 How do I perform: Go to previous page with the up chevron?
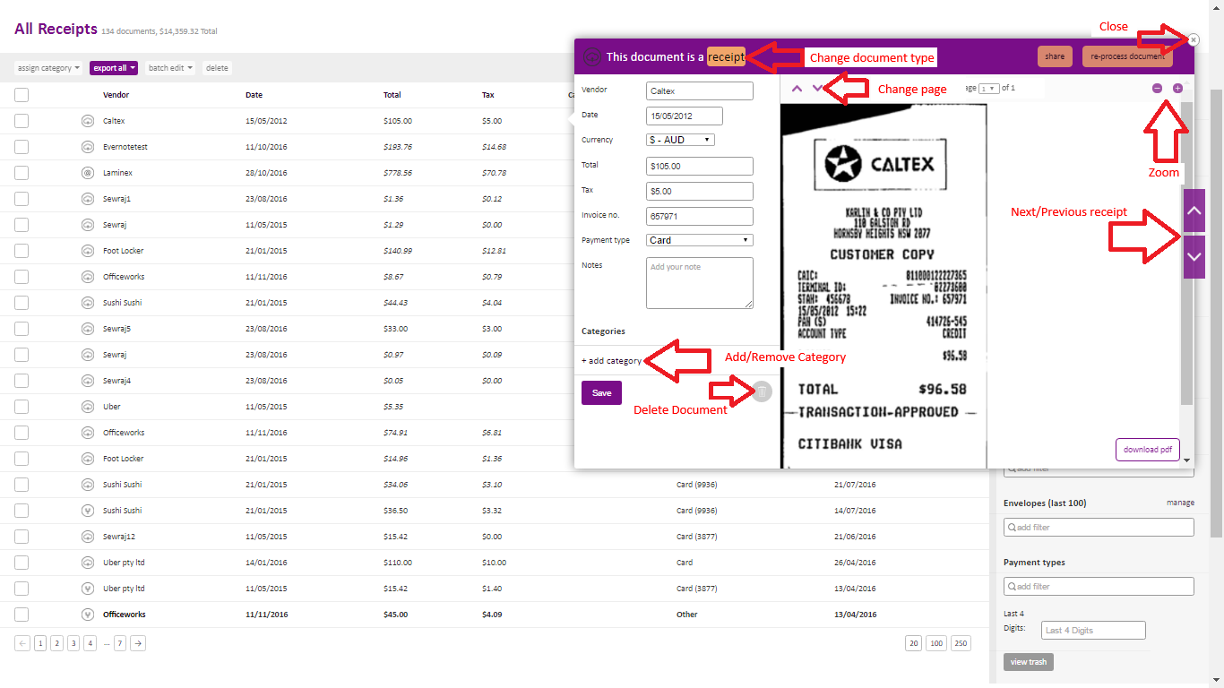click(x=797, y=88)
